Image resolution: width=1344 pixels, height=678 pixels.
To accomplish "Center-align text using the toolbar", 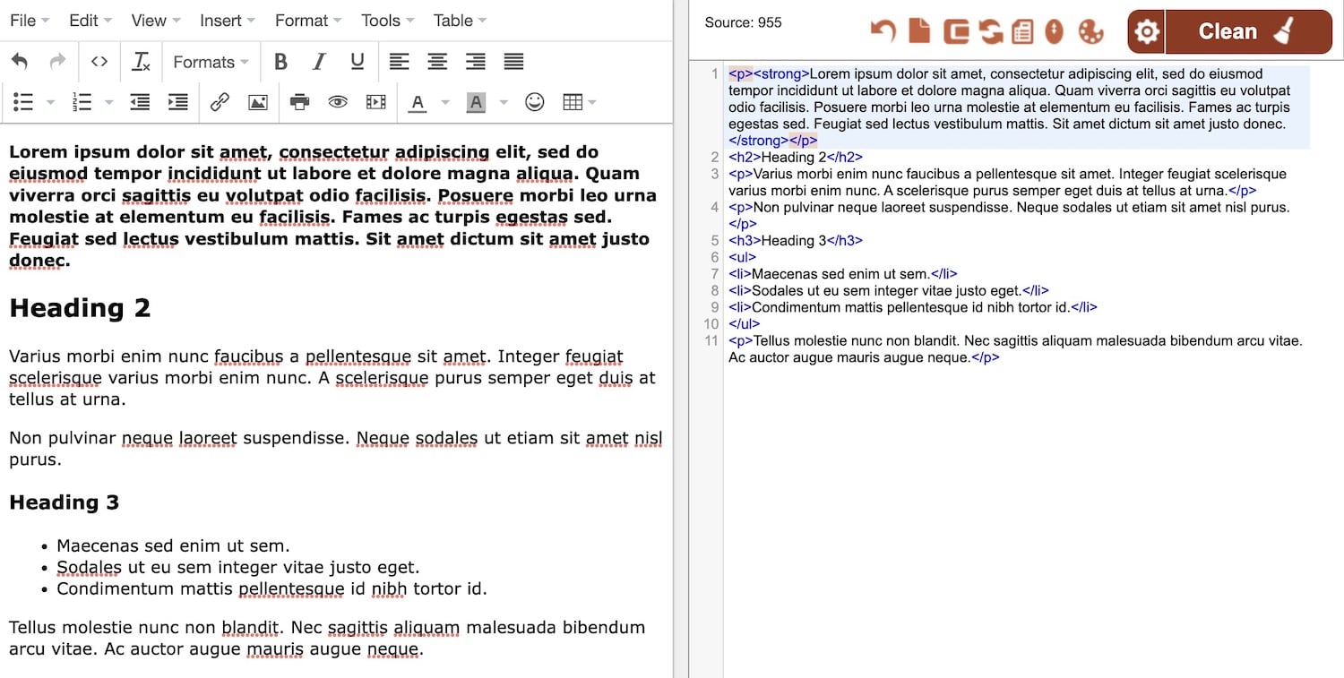I will pyautogui.click(x=437, y=62).
